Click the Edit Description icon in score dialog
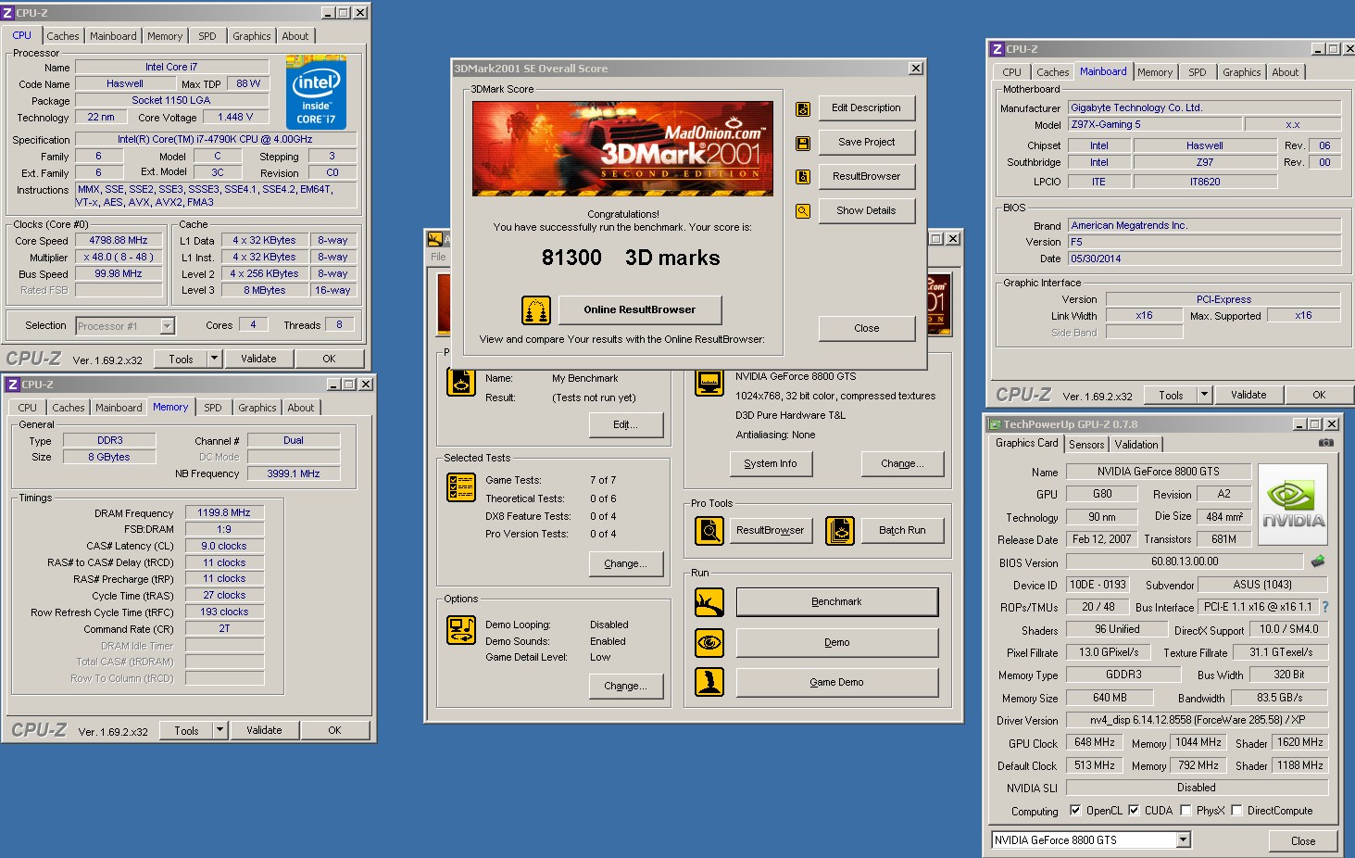 803,108
